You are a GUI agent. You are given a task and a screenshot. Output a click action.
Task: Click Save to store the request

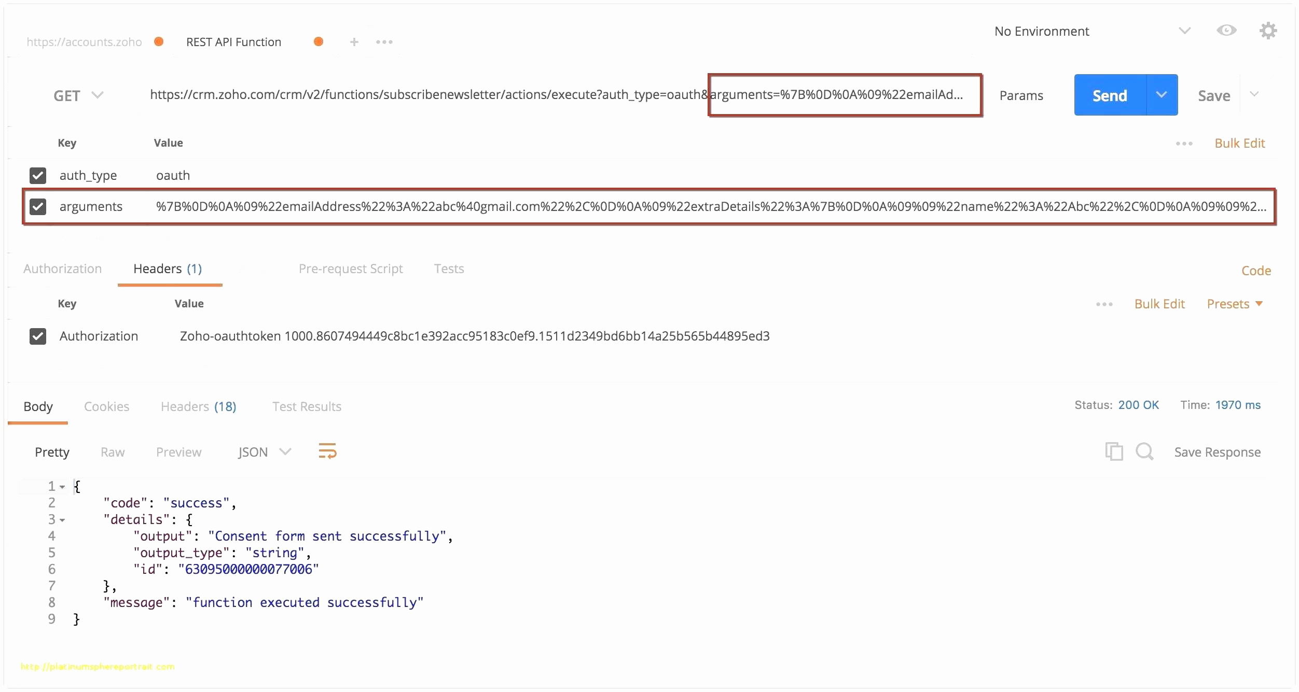(1217, 95)
